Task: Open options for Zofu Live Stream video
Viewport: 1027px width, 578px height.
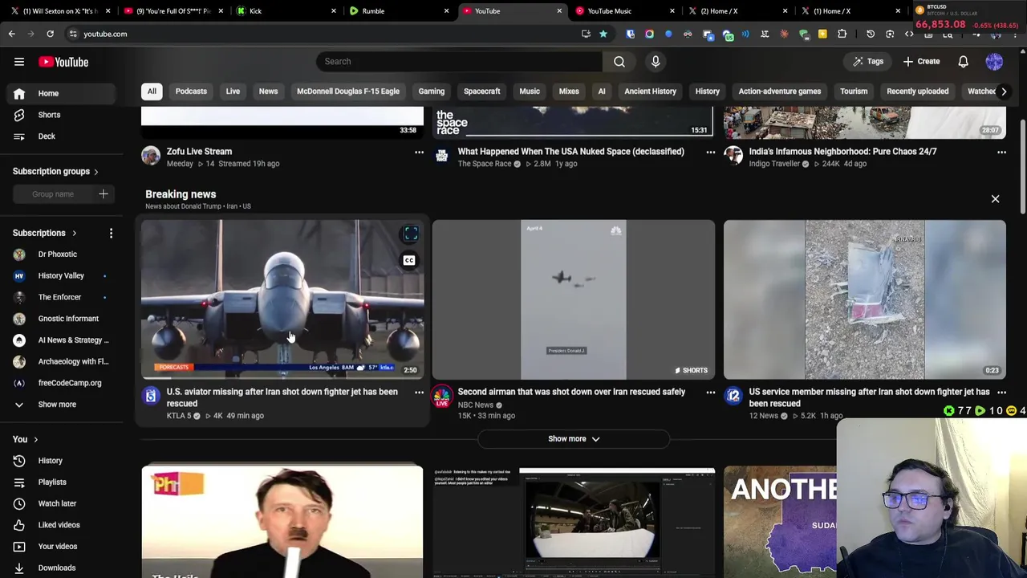Action: pyautogui.click(x=419, y=152)
